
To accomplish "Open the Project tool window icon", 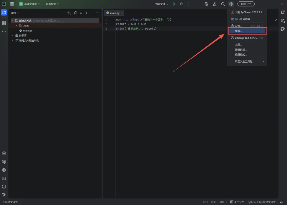I will (4, 13).
